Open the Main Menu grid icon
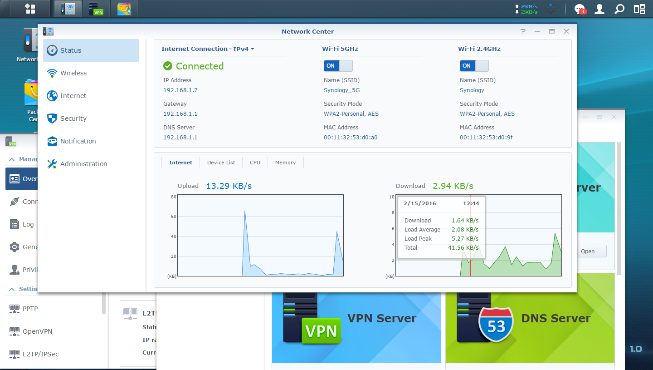 coord(30,9)
